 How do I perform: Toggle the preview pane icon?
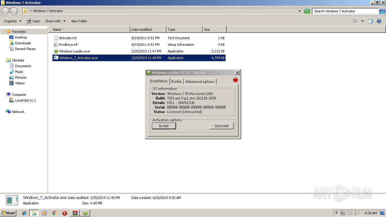371,21
